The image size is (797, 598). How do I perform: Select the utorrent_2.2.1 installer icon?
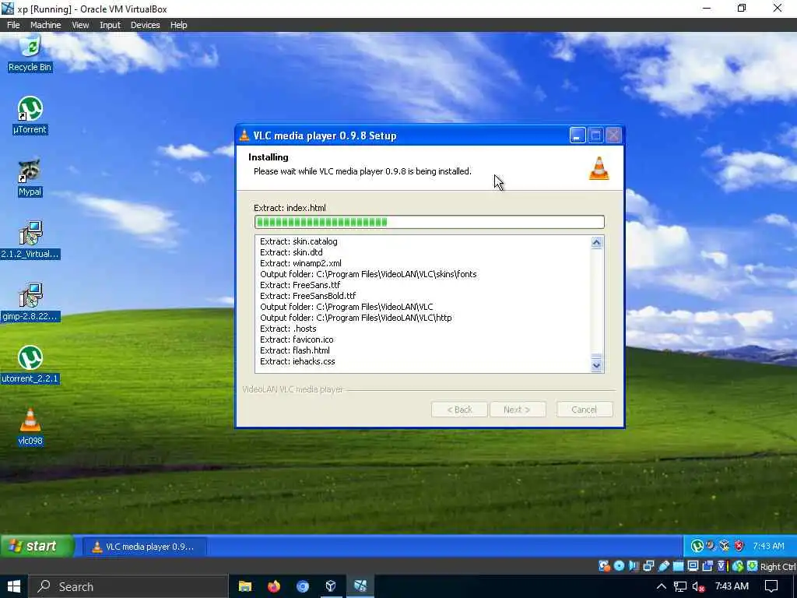coord(30,364)
